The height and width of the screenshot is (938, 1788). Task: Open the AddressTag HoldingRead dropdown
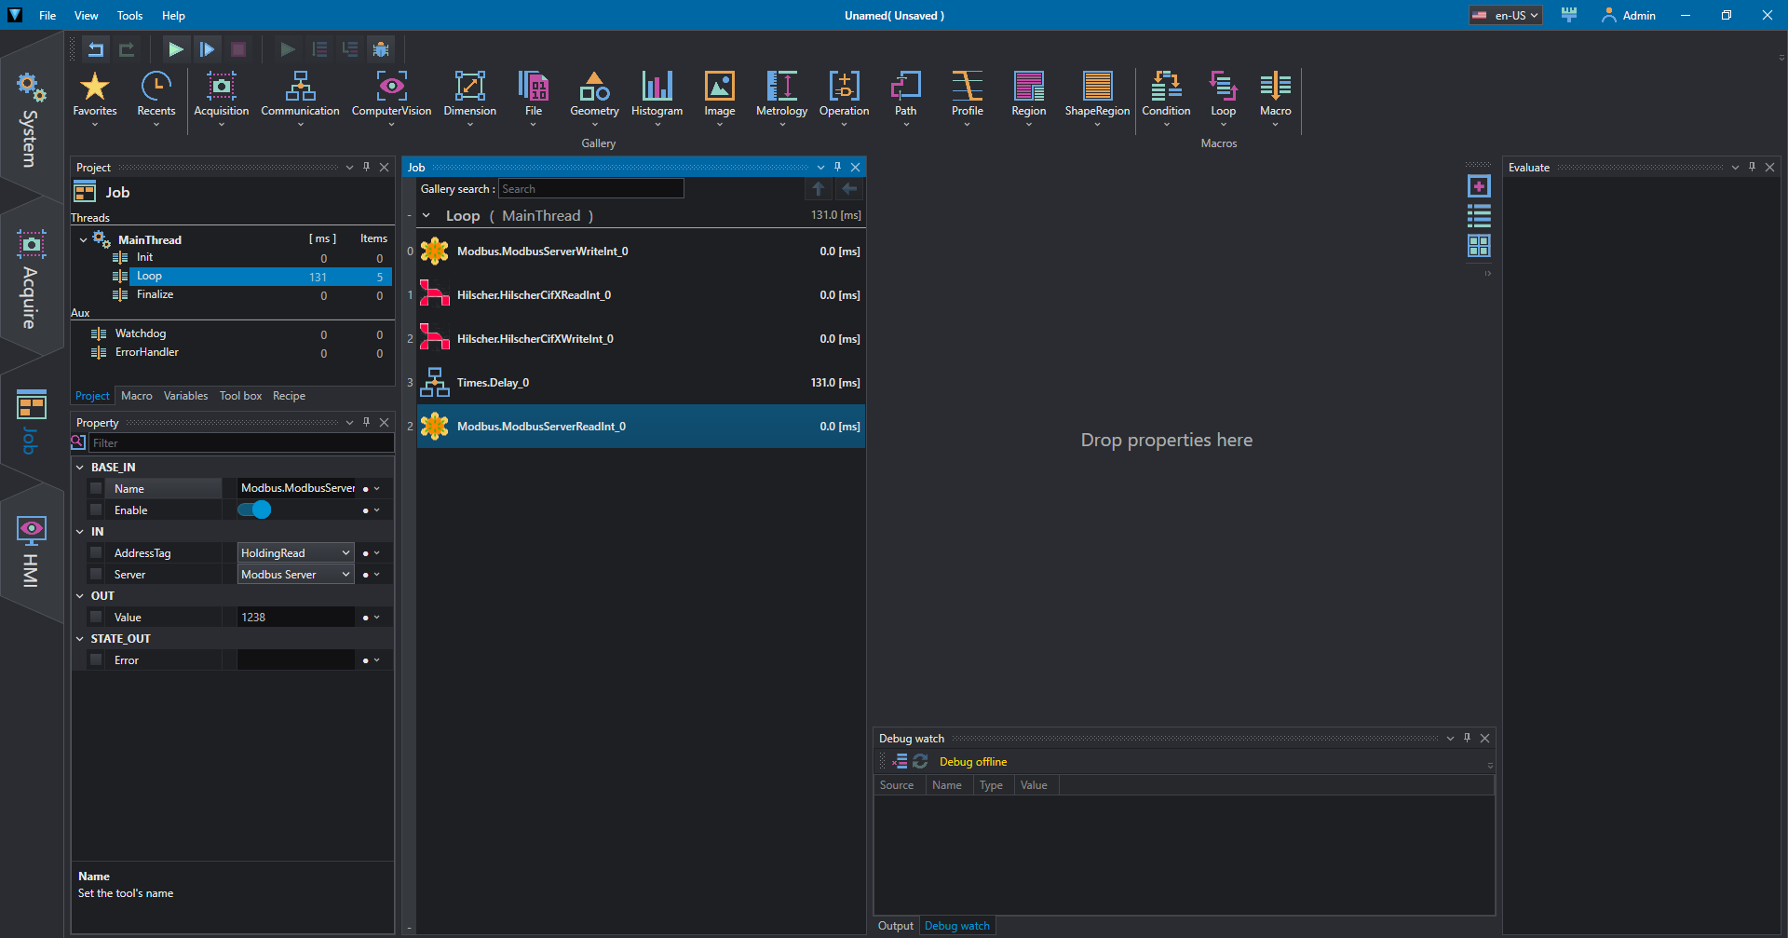point(295,553)
